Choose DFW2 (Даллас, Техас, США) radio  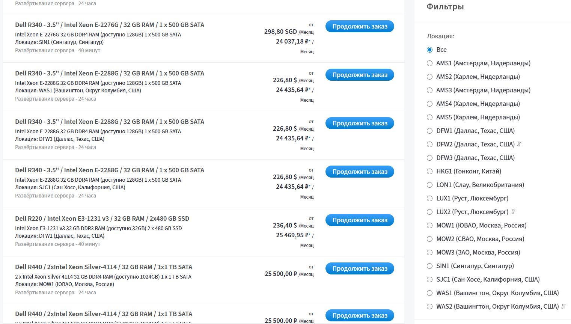coord(429,145)
